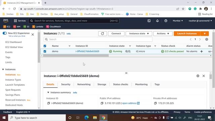This screenshot has height=121, width=215.
Task: Copy the Instance ID value
Action: coord(48,103)
